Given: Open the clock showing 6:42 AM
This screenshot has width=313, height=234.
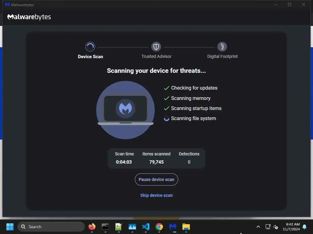Looking at the screenshot, I should 291,227.
